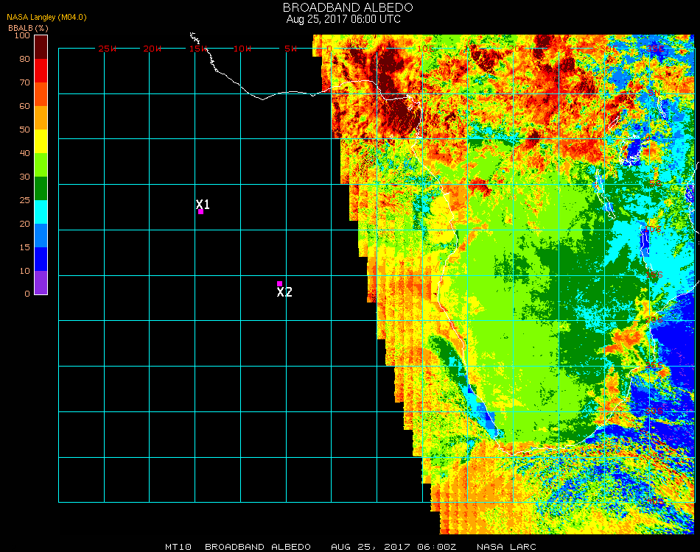Screen dimensions: 700x552
Task: Select the X1 marker label
Action: [203, 204]
